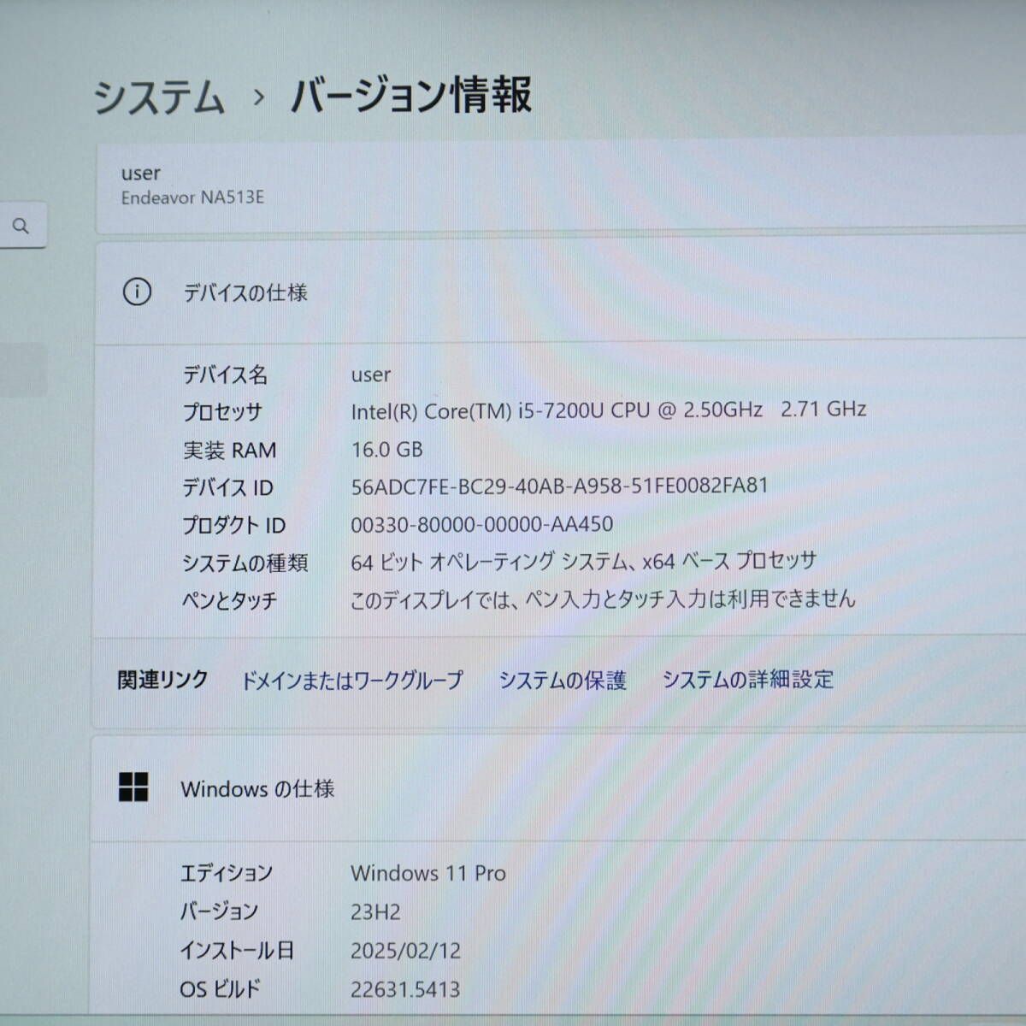
Task: Select the 23H2 version value
Action: 375,911
